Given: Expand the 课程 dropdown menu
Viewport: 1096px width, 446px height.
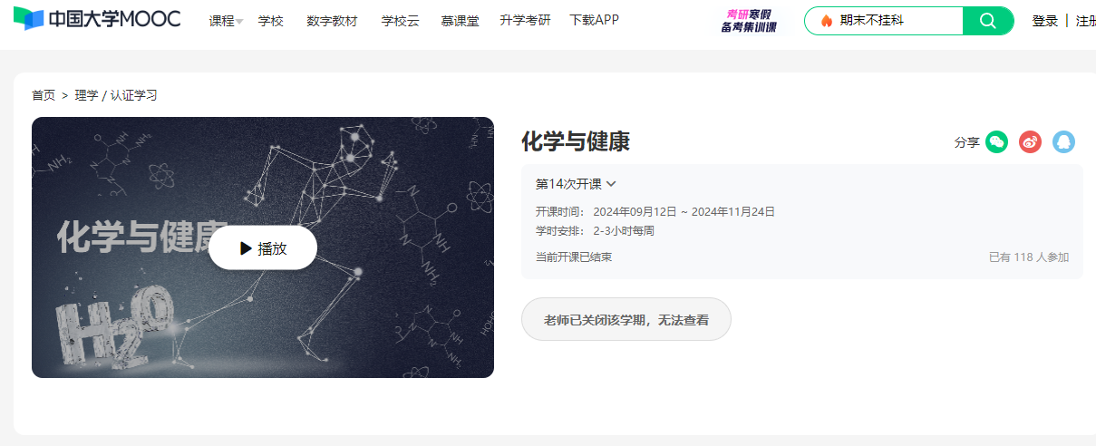Looking at the screenshot, I should click(x=226, y=20).
